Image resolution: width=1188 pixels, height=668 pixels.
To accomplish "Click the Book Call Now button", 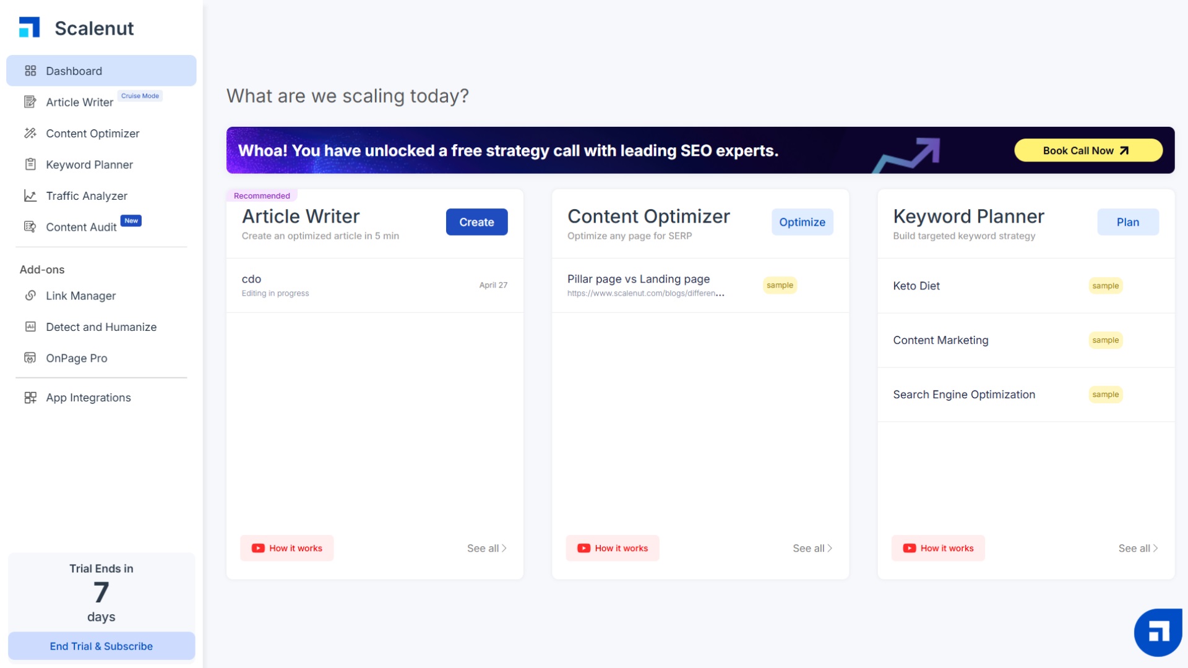I will click(1088, 150).
